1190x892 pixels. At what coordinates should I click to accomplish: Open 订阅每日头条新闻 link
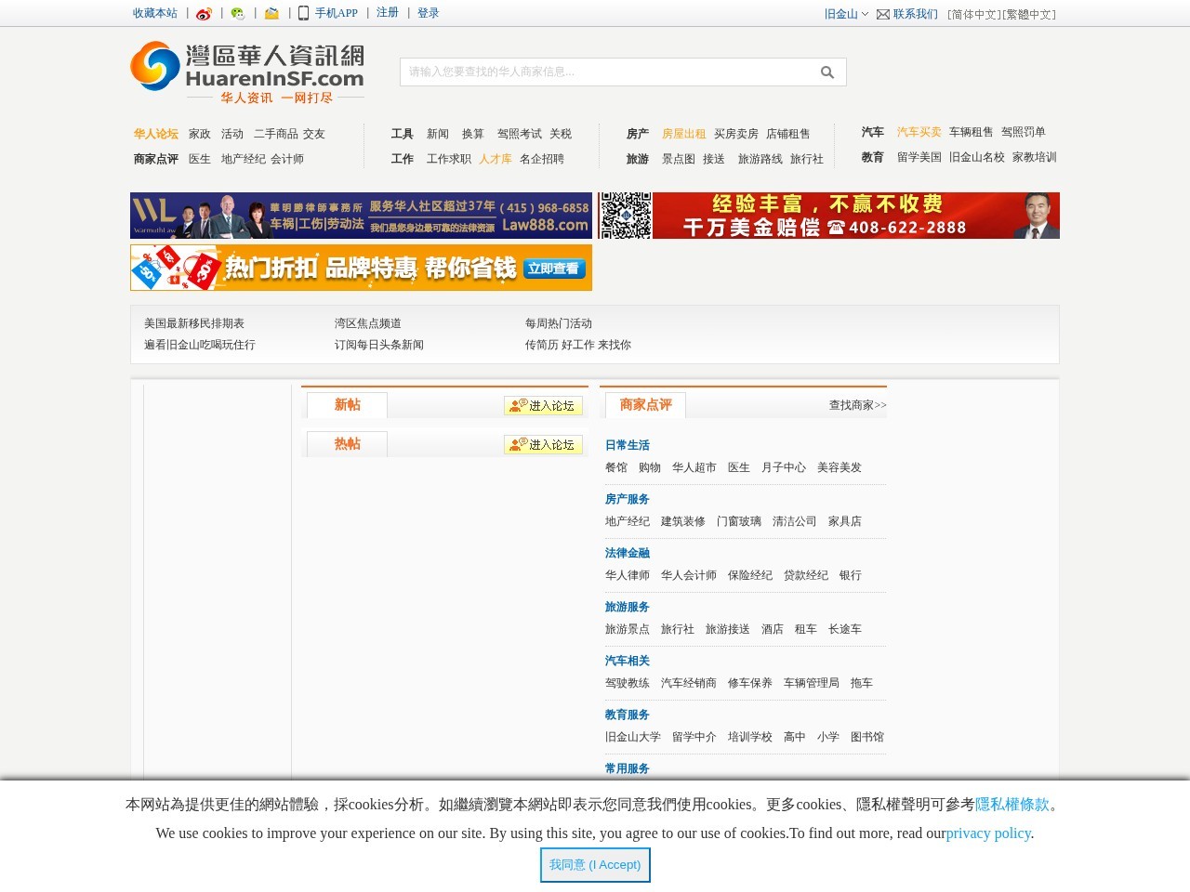point(379,345)
